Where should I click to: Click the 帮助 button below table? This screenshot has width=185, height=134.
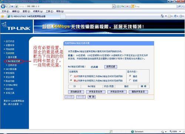[x=92, y=97]
